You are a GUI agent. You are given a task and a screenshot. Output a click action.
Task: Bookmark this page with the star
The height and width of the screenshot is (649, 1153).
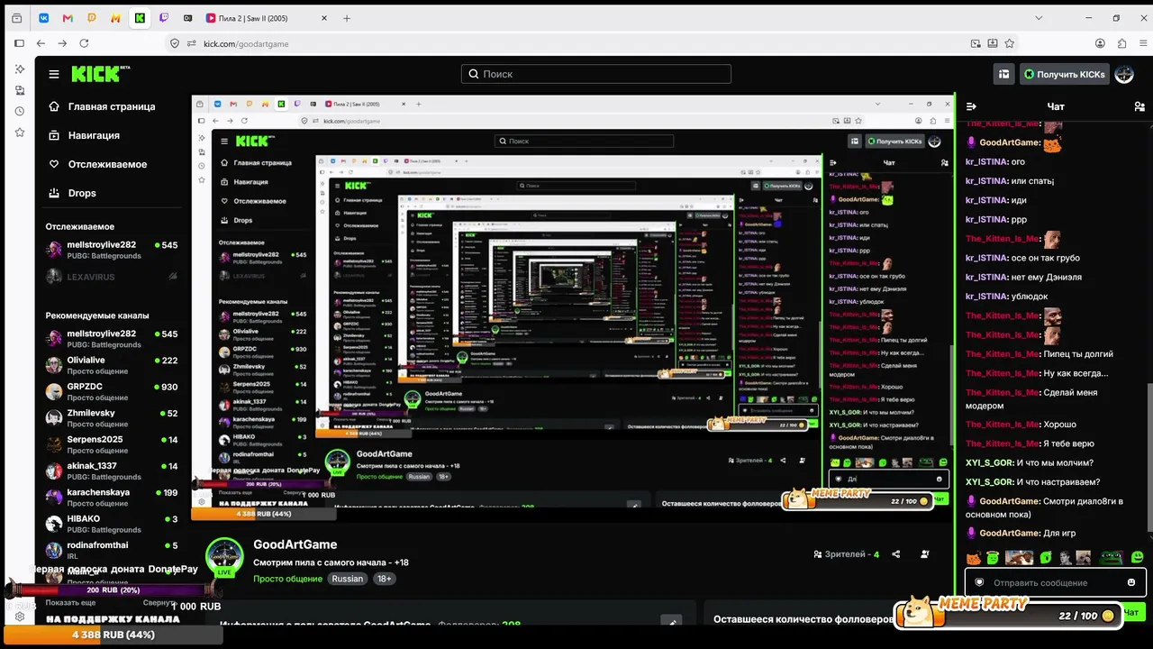coord(1010,43)
